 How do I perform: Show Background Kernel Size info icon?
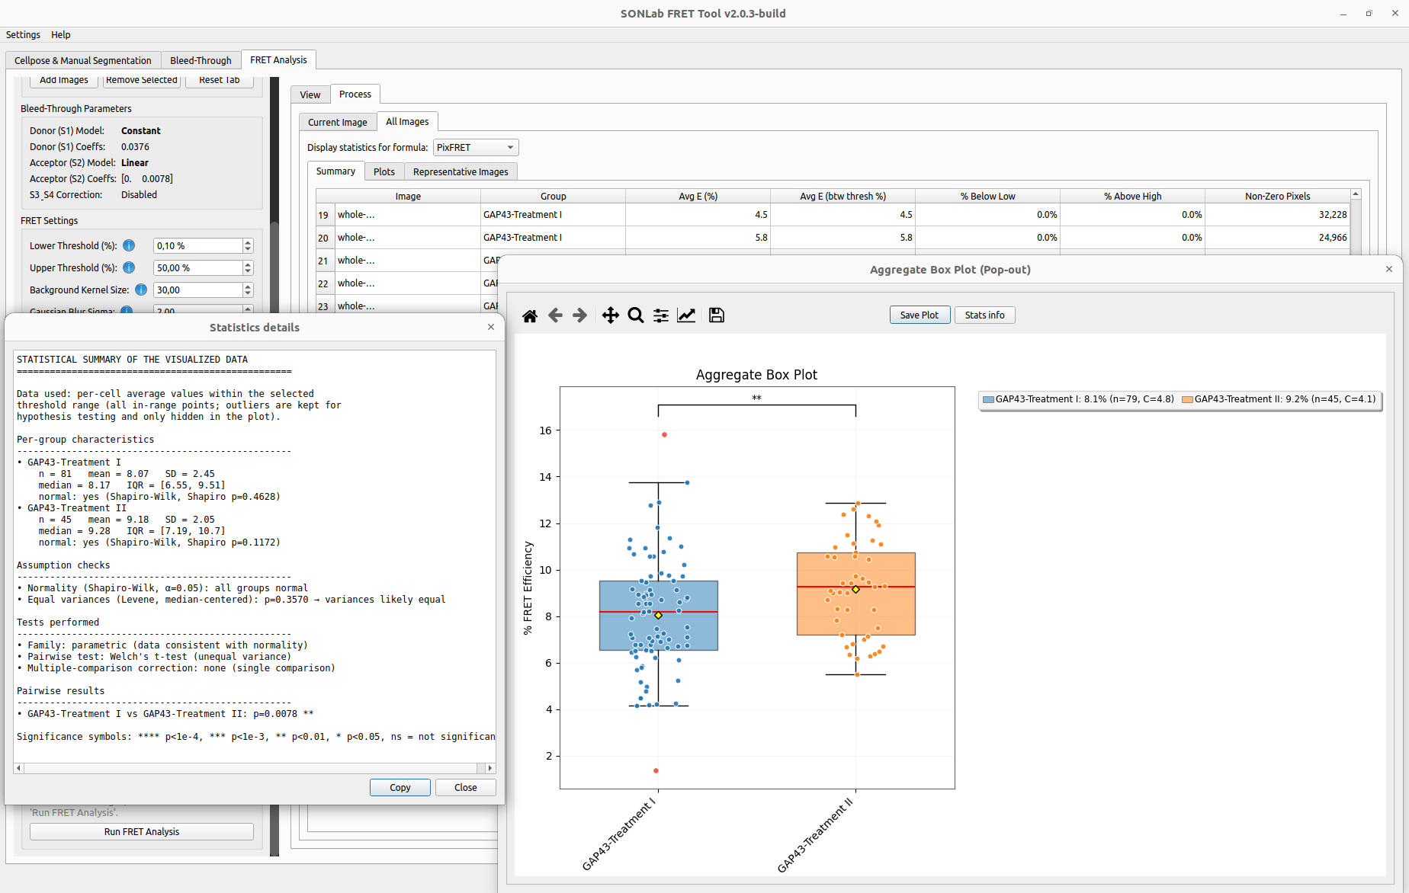point(141,290)
